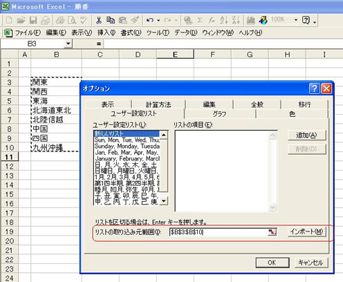Click the Redo arrow icon
This screenshot has height=282, width=343.
click(x=168, y=21)
